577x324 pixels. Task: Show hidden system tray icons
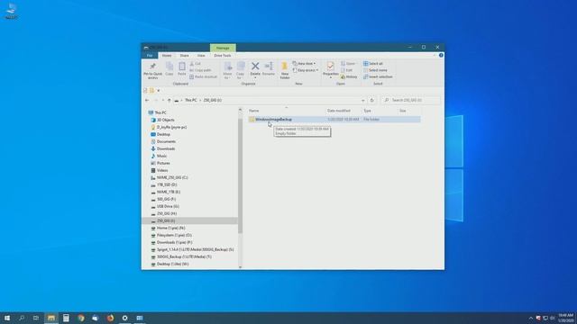pyautogui.click(x=531, y=318)
